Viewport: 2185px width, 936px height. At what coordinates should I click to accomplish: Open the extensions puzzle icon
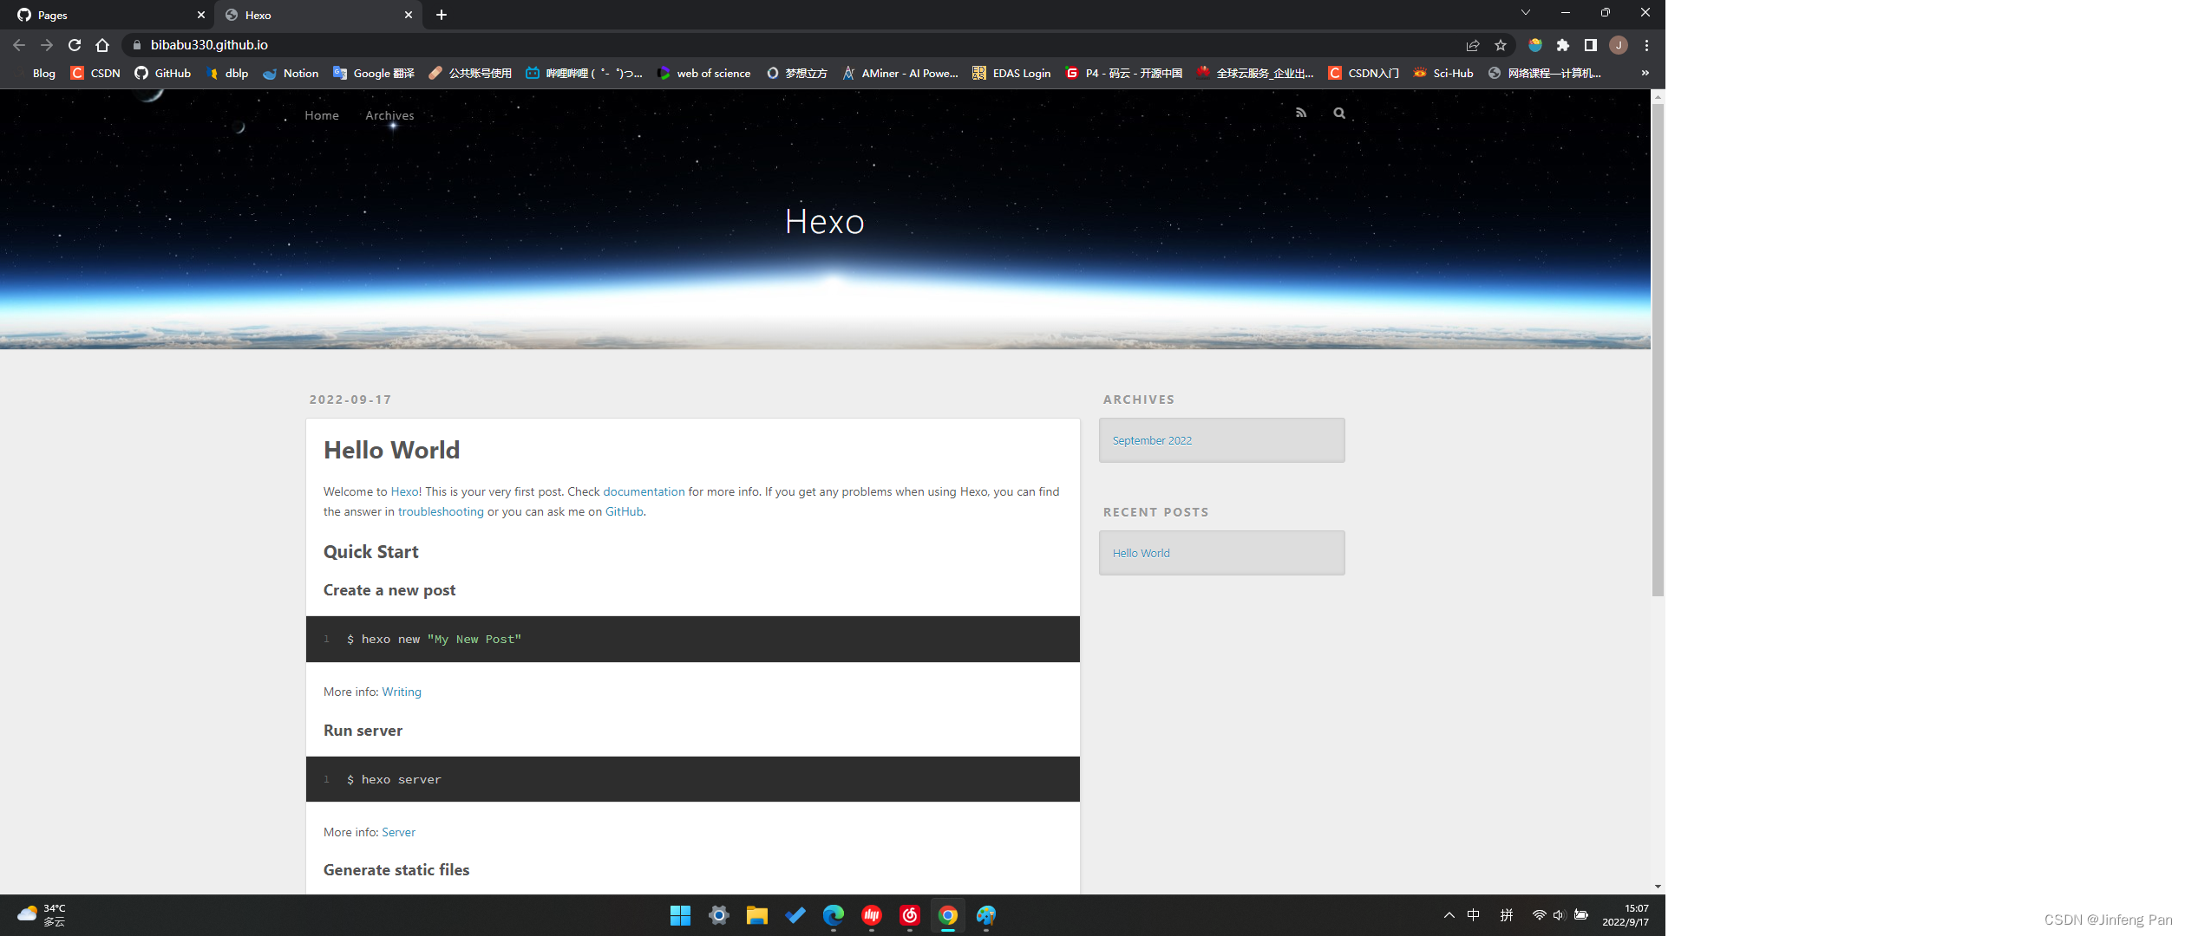pyautogui.click(x=1563, y=45)
